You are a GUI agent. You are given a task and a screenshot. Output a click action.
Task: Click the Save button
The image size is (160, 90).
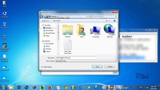[x=97, y=67]
